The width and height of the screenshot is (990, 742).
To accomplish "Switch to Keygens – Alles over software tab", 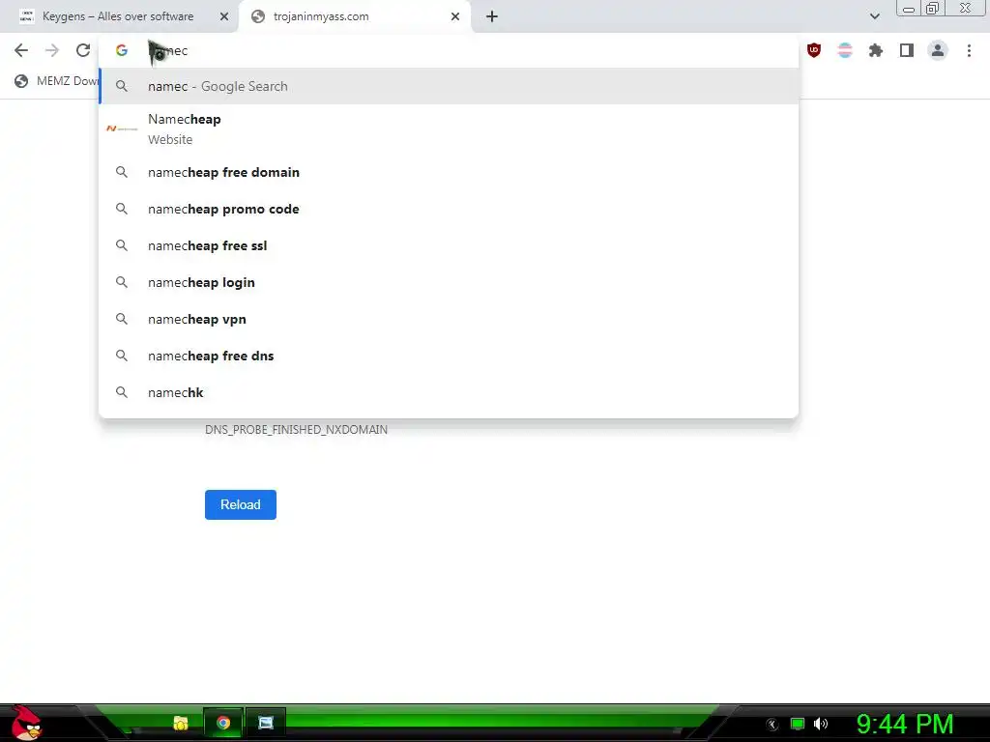I will point(119,16).
